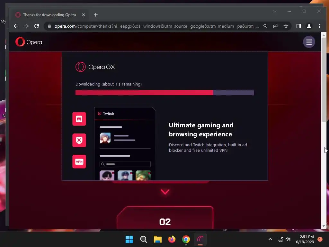The width and height of the screenshot is (329, 247).
Task: Bookmark this page with the star
Action: tap(286, 26)
